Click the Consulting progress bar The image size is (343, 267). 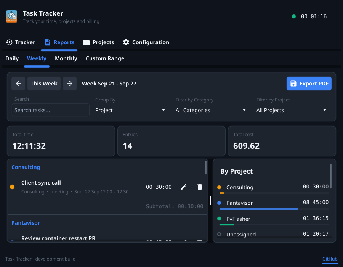coord(274,193)
